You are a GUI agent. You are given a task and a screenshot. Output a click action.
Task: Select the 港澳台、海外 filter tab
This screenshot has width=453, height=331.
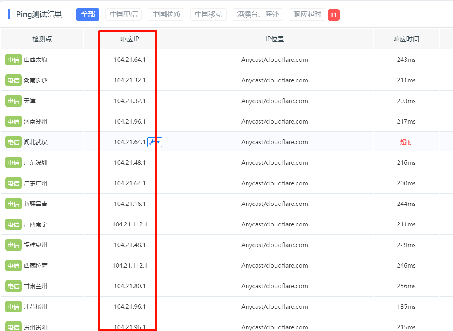point(258,14)
